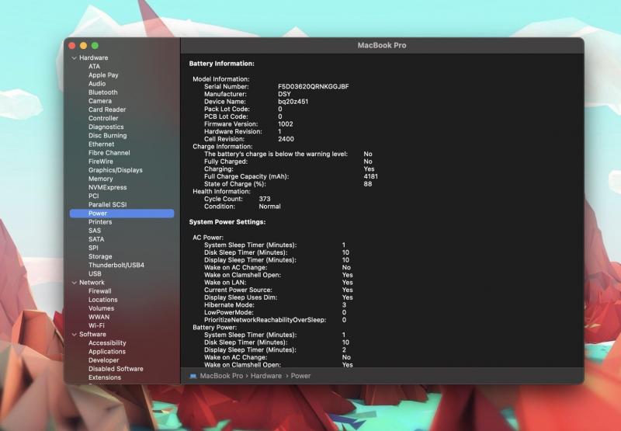Screen dimensions: 621x431
Task: Click the Hardware heading label
Action: click(x=93, y=57)
